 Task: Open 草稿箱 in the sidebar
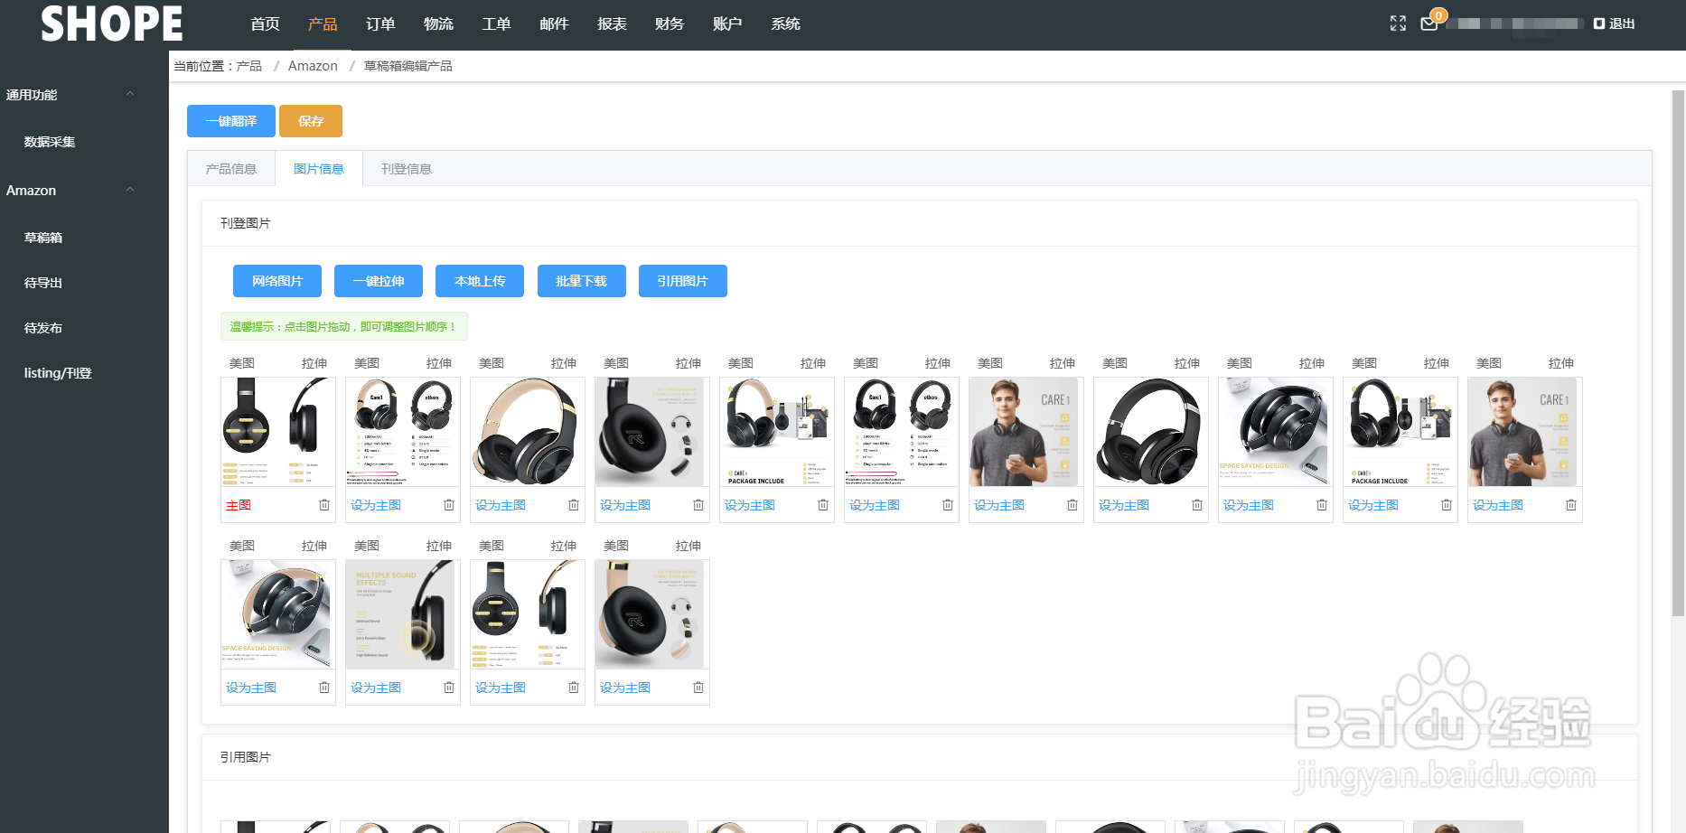point(43,238)
